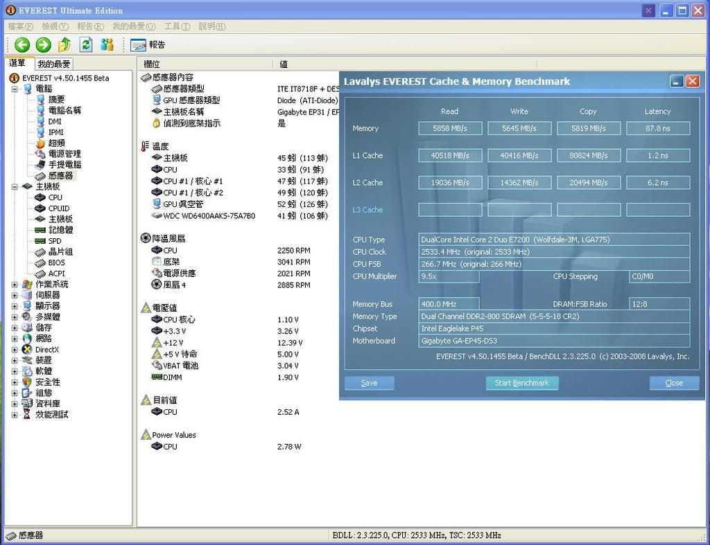Open the 報告 report toolbar button

click(148, 45)
